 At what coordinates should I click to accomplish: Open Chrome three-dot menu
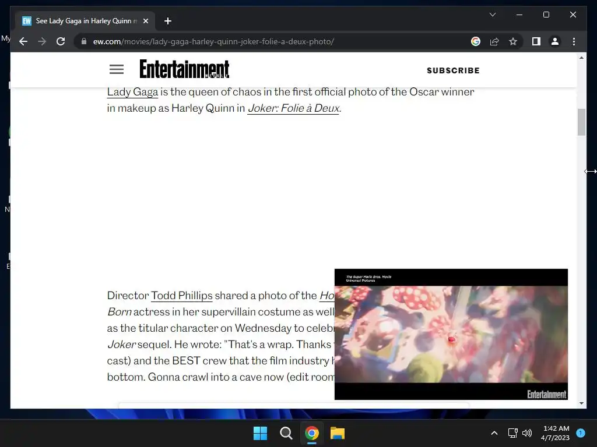click(574, 41)
